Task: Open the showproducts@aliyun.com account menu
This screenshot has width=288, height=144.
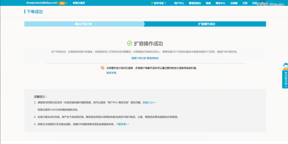Action: pyautogui.click(x=42, y=3)
